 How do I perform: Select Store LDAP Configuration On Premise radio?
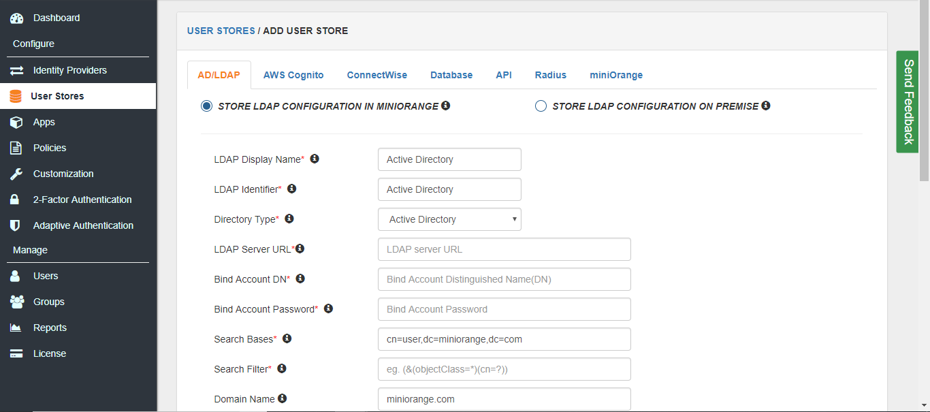(541, 106)
